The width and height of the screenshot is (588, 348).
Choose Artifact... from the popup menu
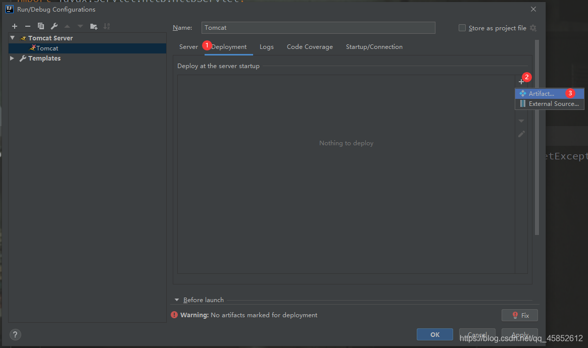click(550, 94)
